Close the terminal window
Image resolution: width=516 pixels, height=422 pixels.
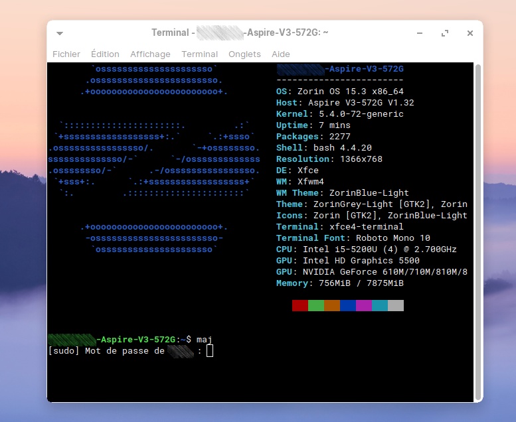pos(470,33)
